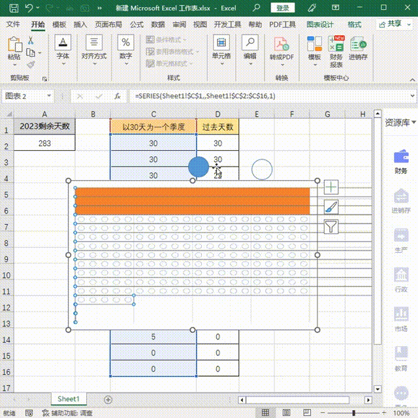Click the orange bar series in chart
This screenshot has width=418, height=418.
click(193, 201)
